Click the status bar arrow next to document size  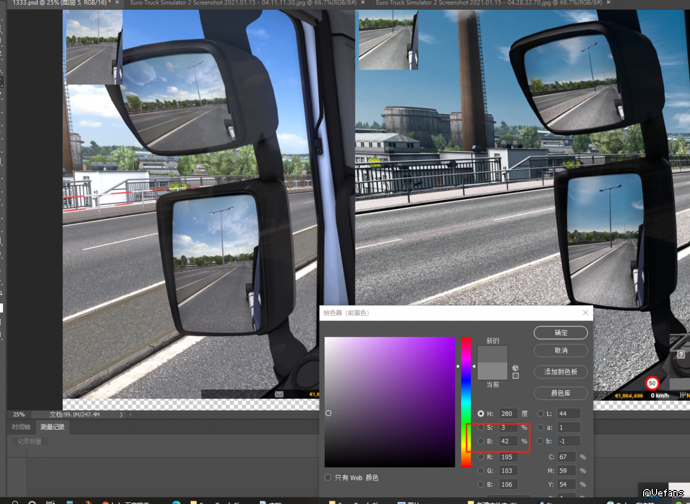point(121,415)
